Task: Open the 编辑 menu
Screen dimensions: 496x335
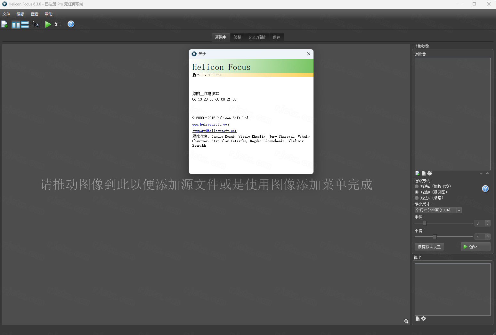Action: [20, 14]
